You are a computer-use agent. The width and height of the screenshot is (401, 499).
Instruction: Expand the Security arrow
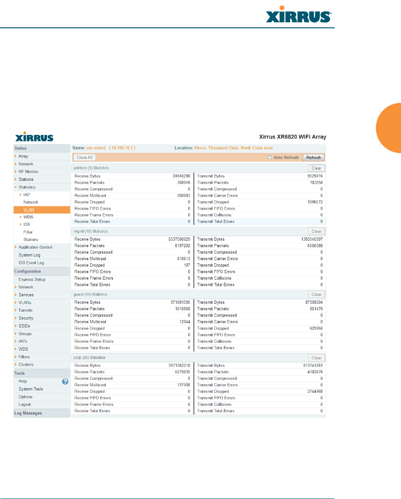click(16, 318)
